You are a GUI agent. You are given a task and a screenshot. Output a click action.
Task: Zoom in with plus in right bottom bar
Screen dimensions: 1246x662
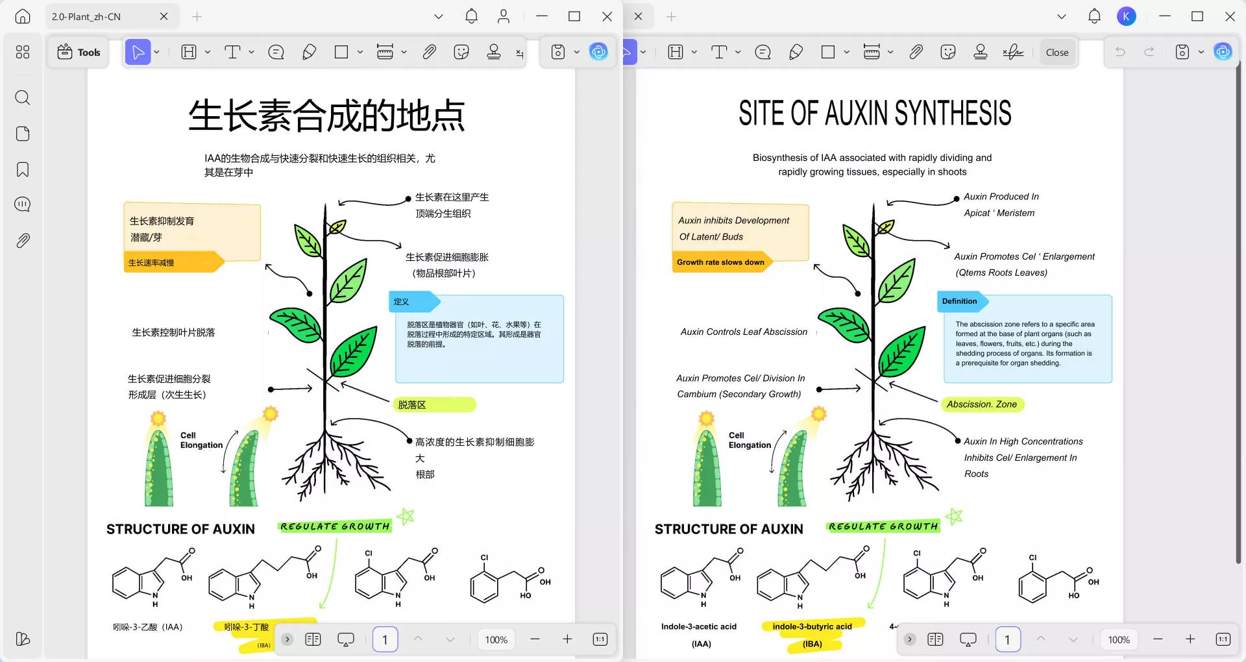tap(1190, 639)
